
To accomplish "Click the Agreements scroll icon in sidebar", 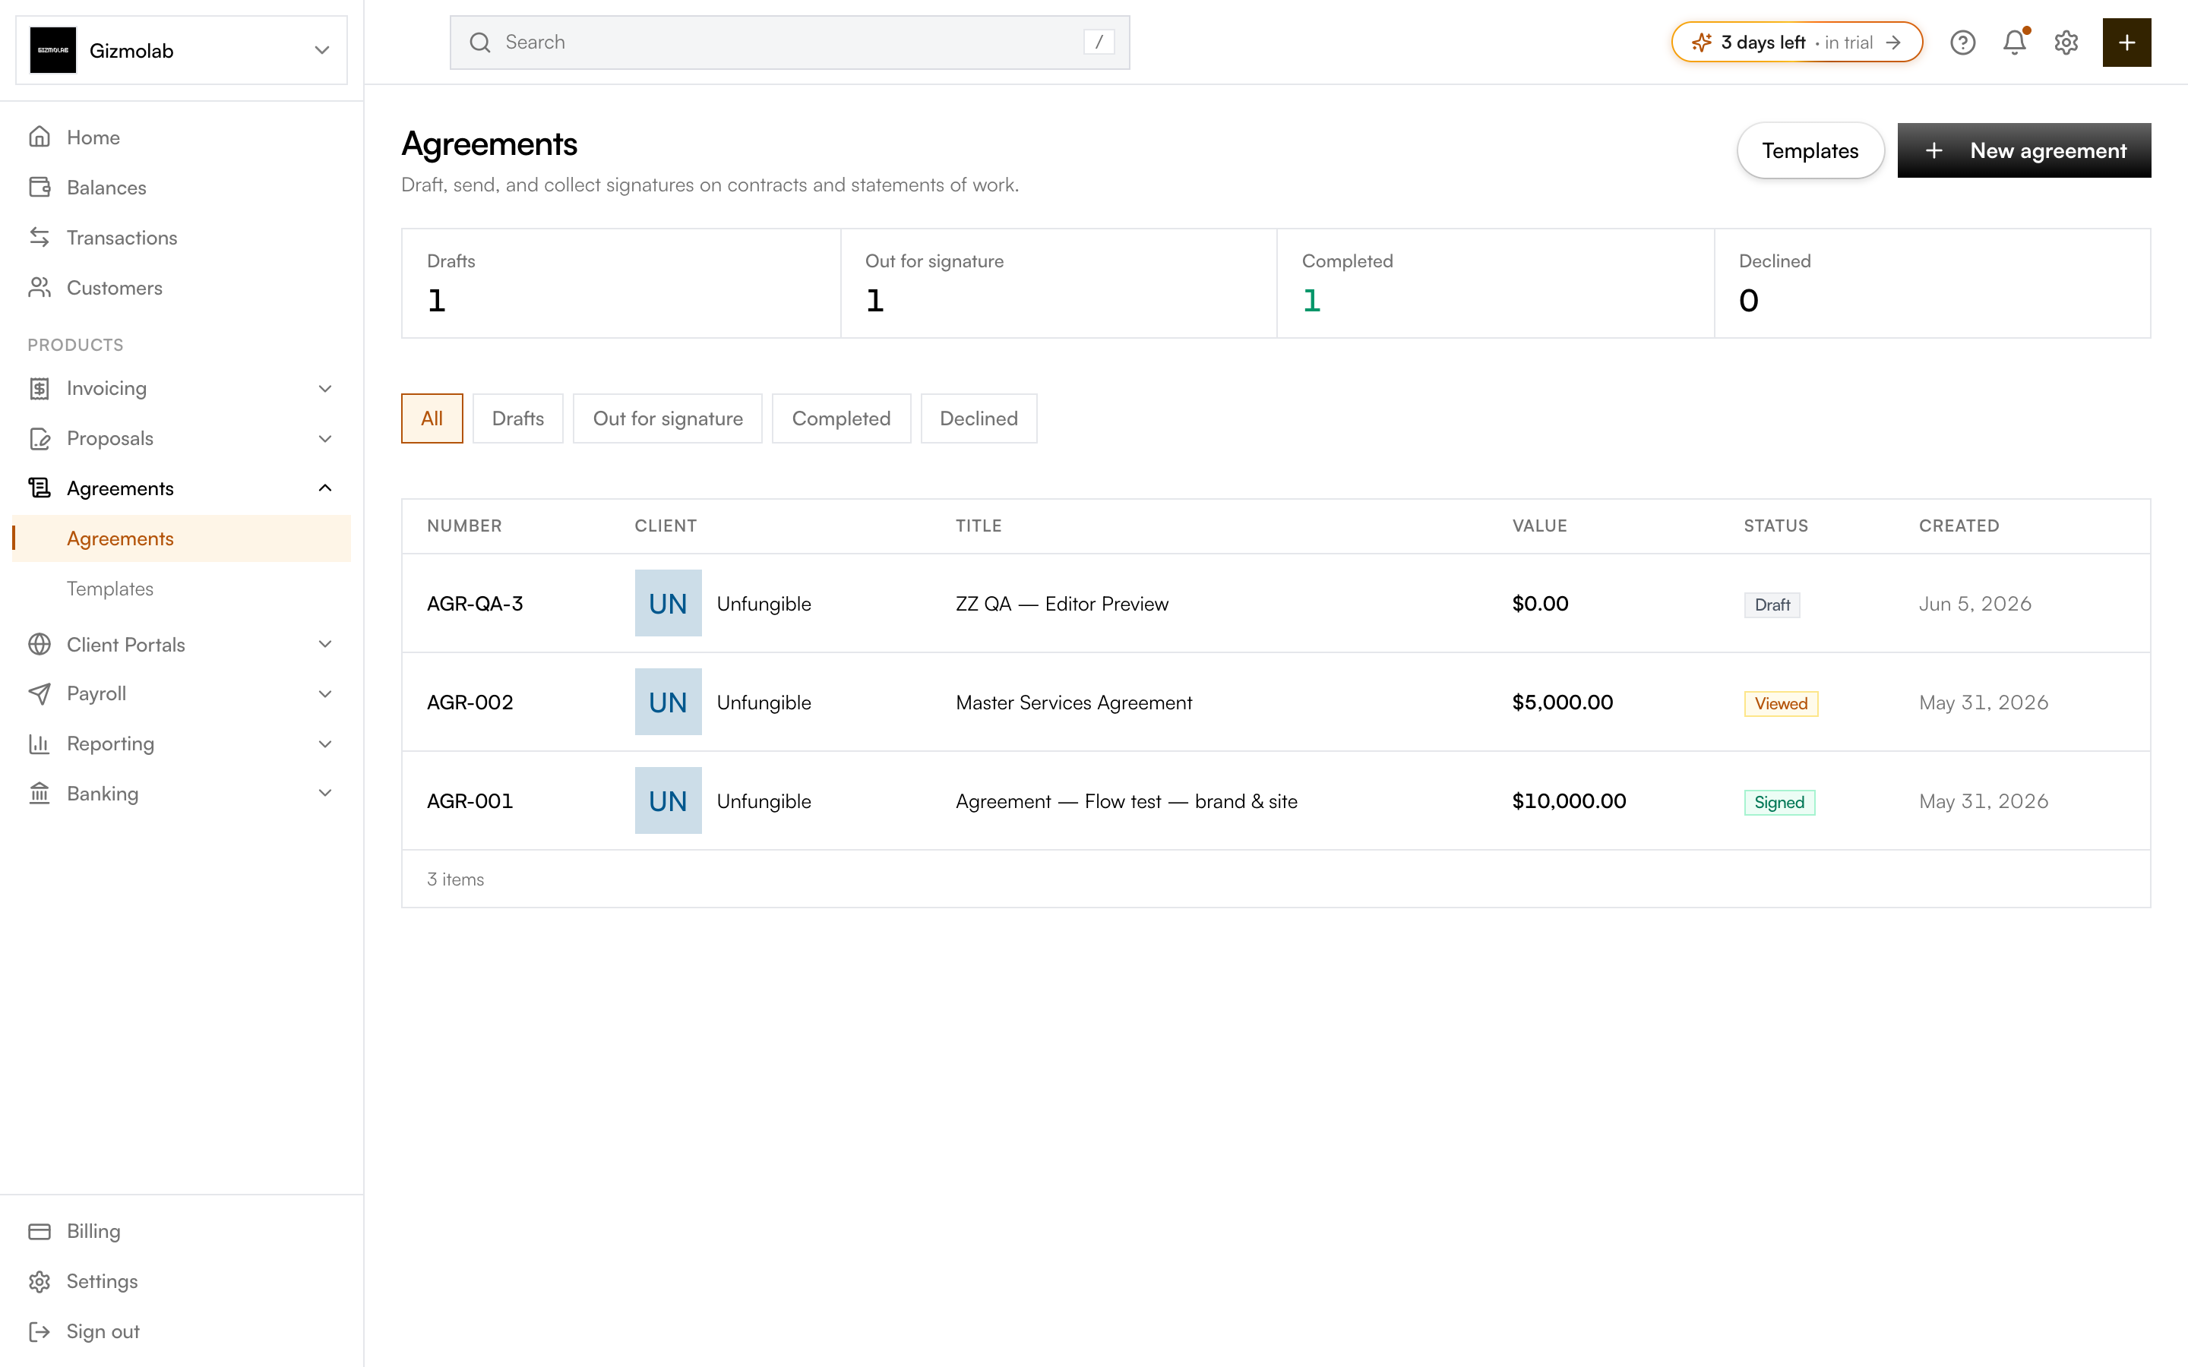I will tap(40, 488).
